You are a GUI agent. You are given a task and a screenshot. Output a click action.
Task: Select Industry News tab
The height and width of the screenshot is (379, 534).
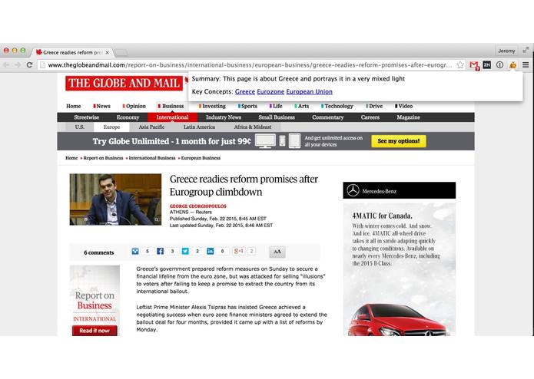tap(224, 117)
